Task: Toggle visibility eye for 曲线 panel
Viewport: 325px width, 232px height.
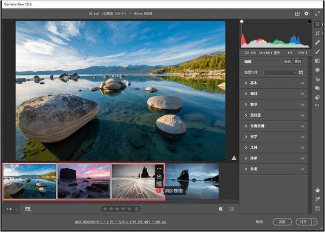Action: point(302,94)
